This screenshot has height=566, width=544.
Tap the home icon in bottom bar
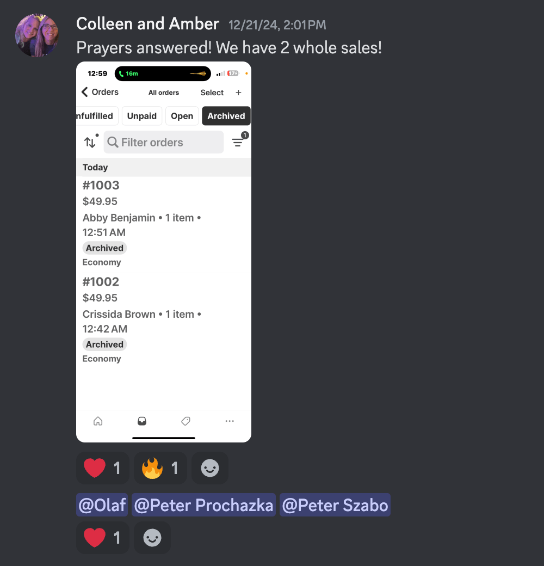[98, 421]
